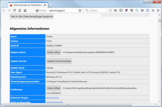162x107 pixels.
Task: Click the vertical scrollbar up arrow
Action: pyautogui.click(x=159, y=15)
